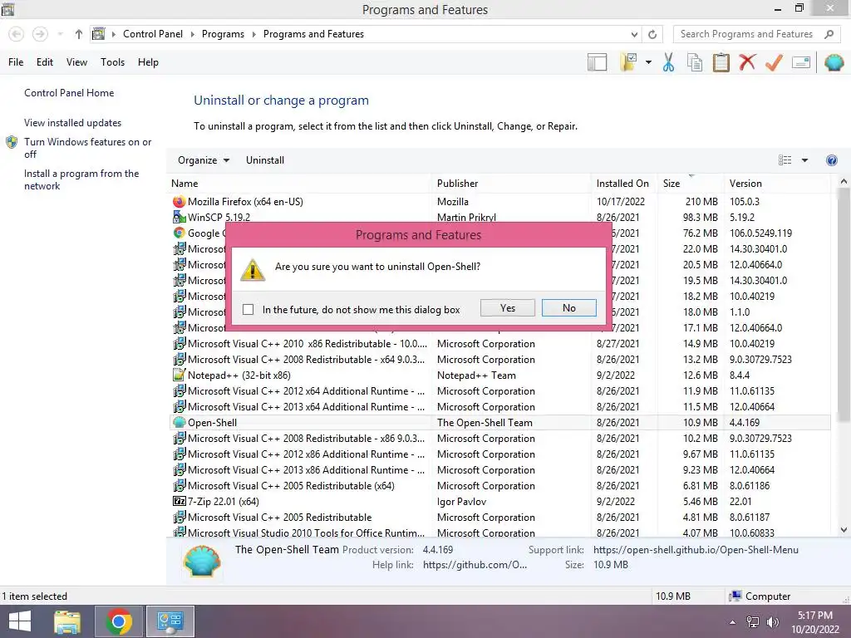Viewport: 851px width, 638px height.
Task: Click the volume speaker tray icon
Action: pos(772,622)
